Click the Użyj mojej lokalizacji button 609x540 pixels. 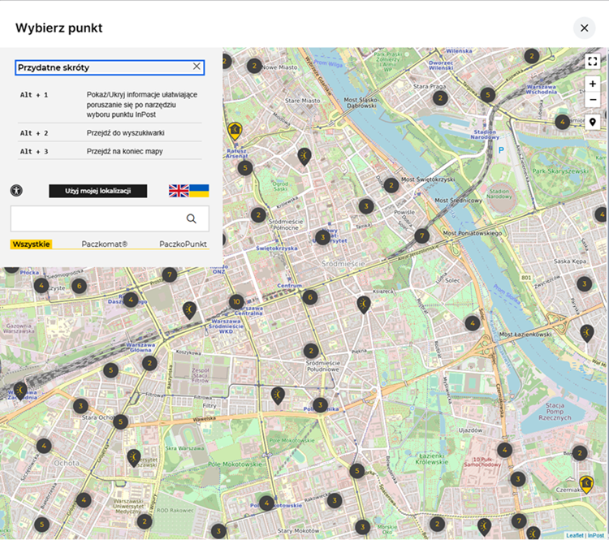point(98,191)
